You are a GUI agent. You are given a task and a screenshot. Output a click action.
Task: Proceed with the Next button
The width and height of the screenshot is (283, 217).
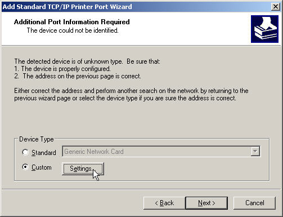click(x=206, y=203)
